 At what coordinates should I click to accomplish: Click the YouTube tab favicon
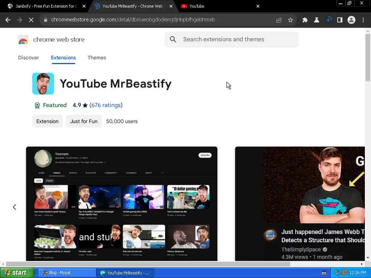point(184,7)
